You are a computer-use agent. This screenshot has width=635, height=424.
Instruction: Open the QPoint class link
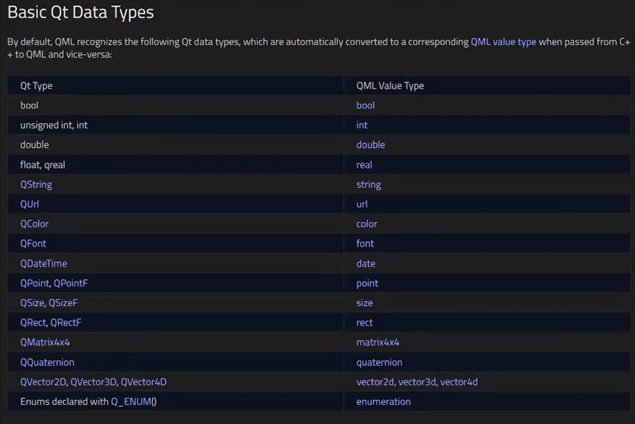tap(35, 283)
